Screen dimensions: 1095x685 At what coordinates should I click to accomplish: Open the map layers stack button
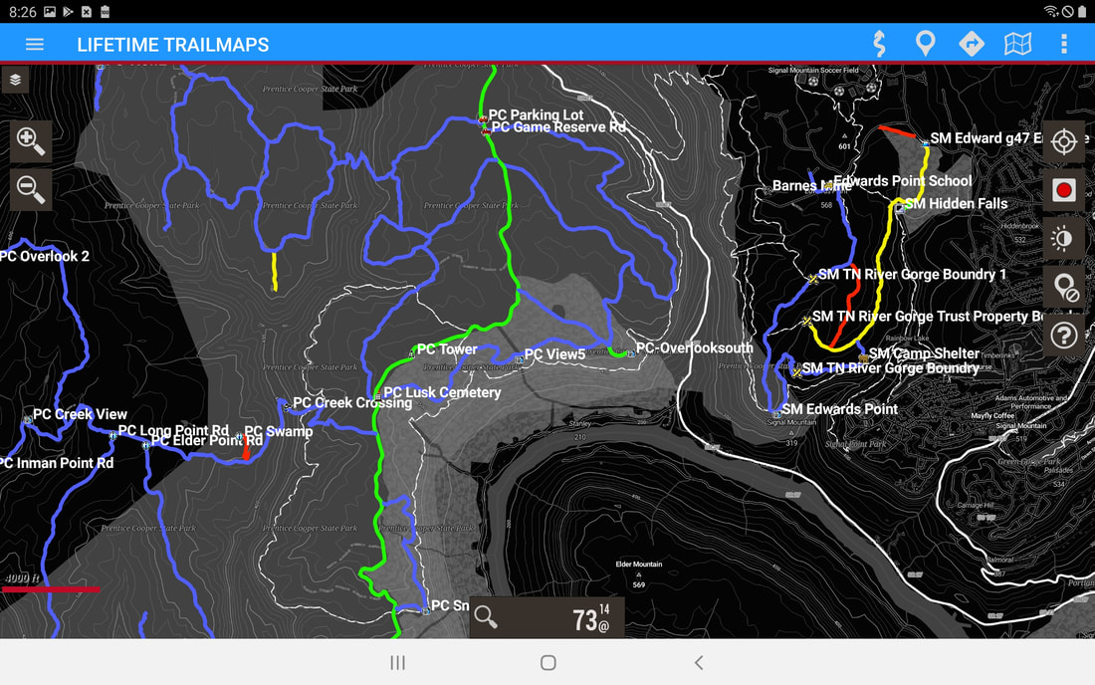click(15, 80)
